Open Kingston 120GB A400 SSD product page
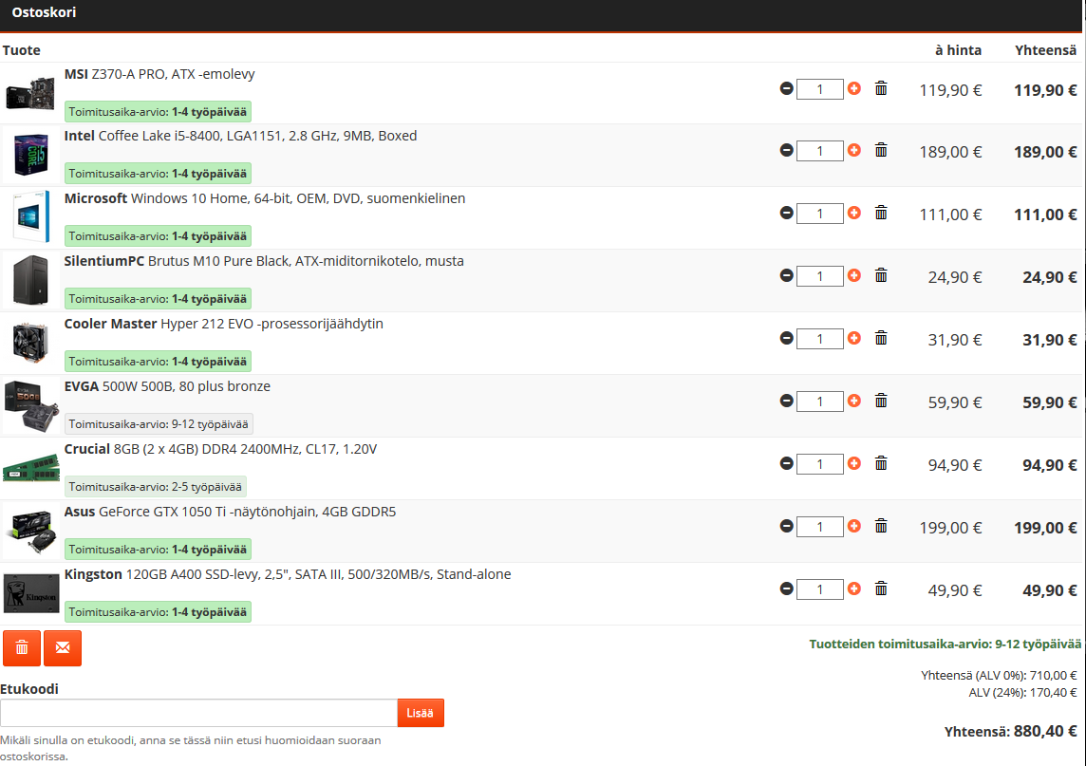The height and width of the screenshot is (766, 1086). tap(287, 574)
